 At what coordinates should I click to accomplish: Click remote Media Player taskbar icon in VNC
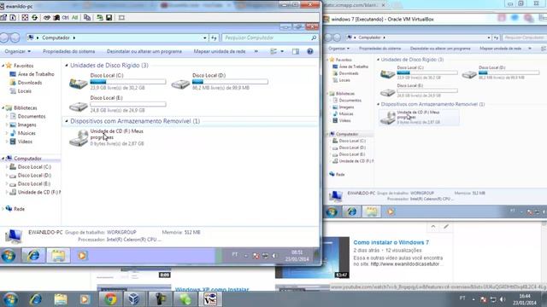click(82, 256)
